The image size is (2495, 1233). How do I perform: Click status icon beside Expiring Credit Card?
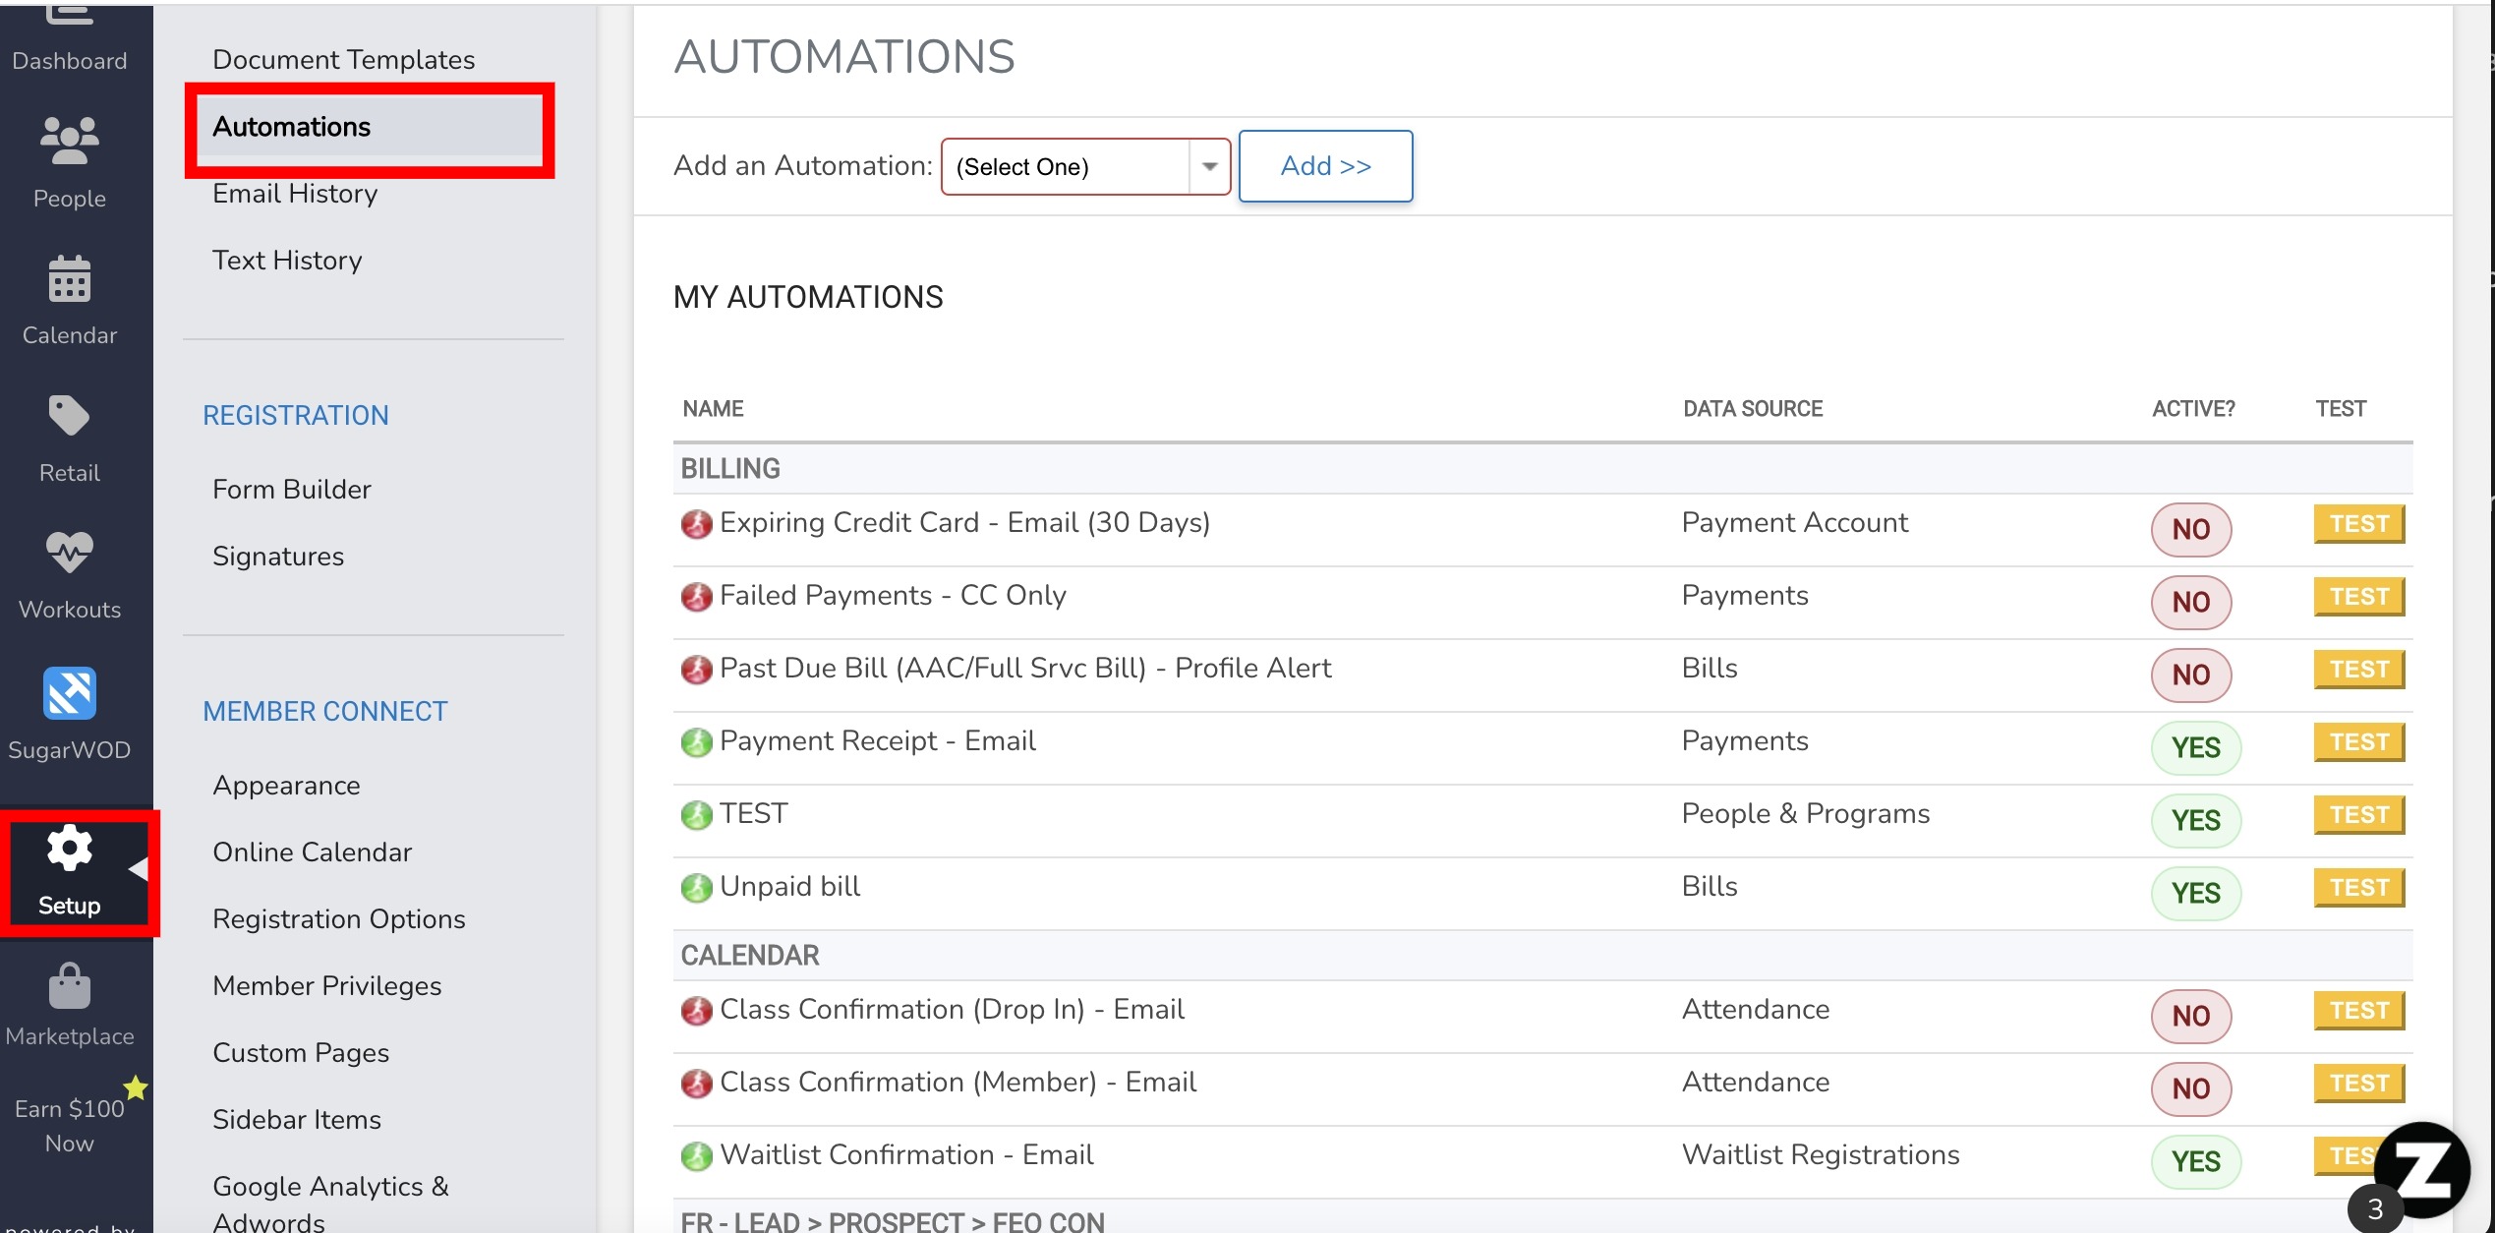click(x=696, y=524)
